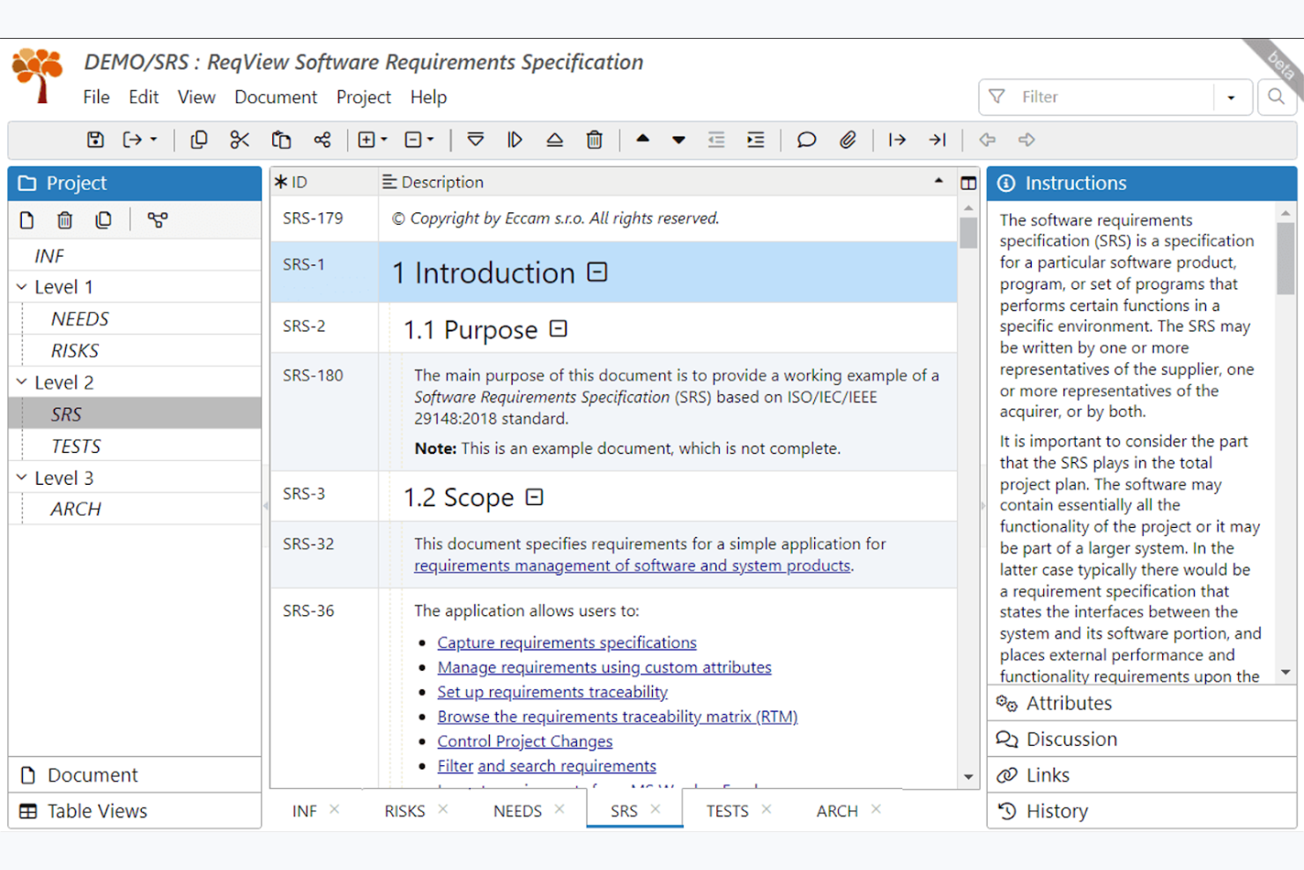Screen dimensions: 1304x870
Task: Collapse the 1.1 Purpose section toggle
Action: (x=558, y=328)
